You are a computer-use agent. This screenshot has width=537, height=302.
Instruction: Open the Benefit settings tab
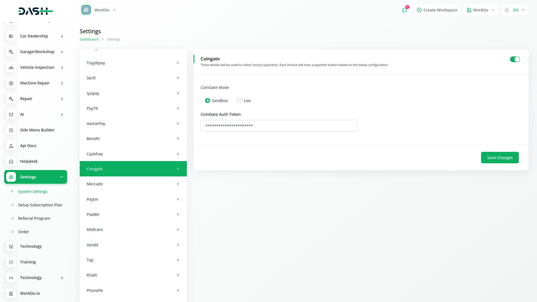pyautogui.click(x=133, y=139)
